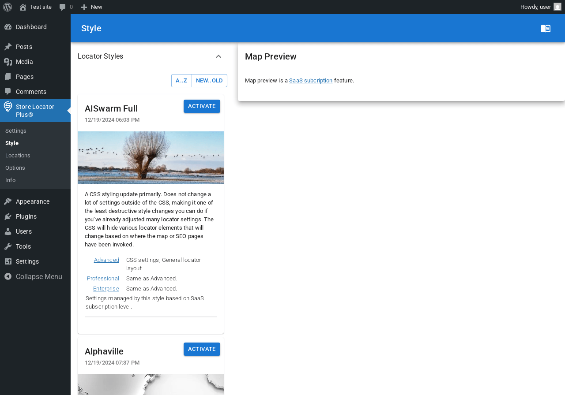
Task: Click the Appearance brush icon
Action: coord(8,201)
